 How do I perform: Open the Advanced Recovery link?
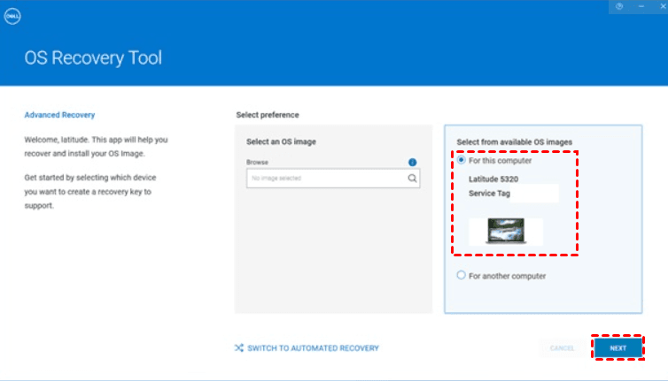[x=59, y=115]
